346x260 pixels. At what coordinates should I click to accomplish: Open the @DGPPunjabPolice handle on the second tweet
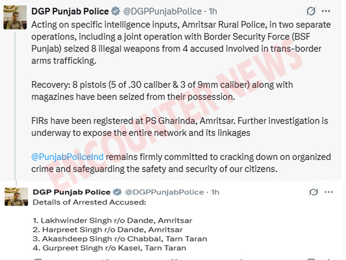pos(165,192)
